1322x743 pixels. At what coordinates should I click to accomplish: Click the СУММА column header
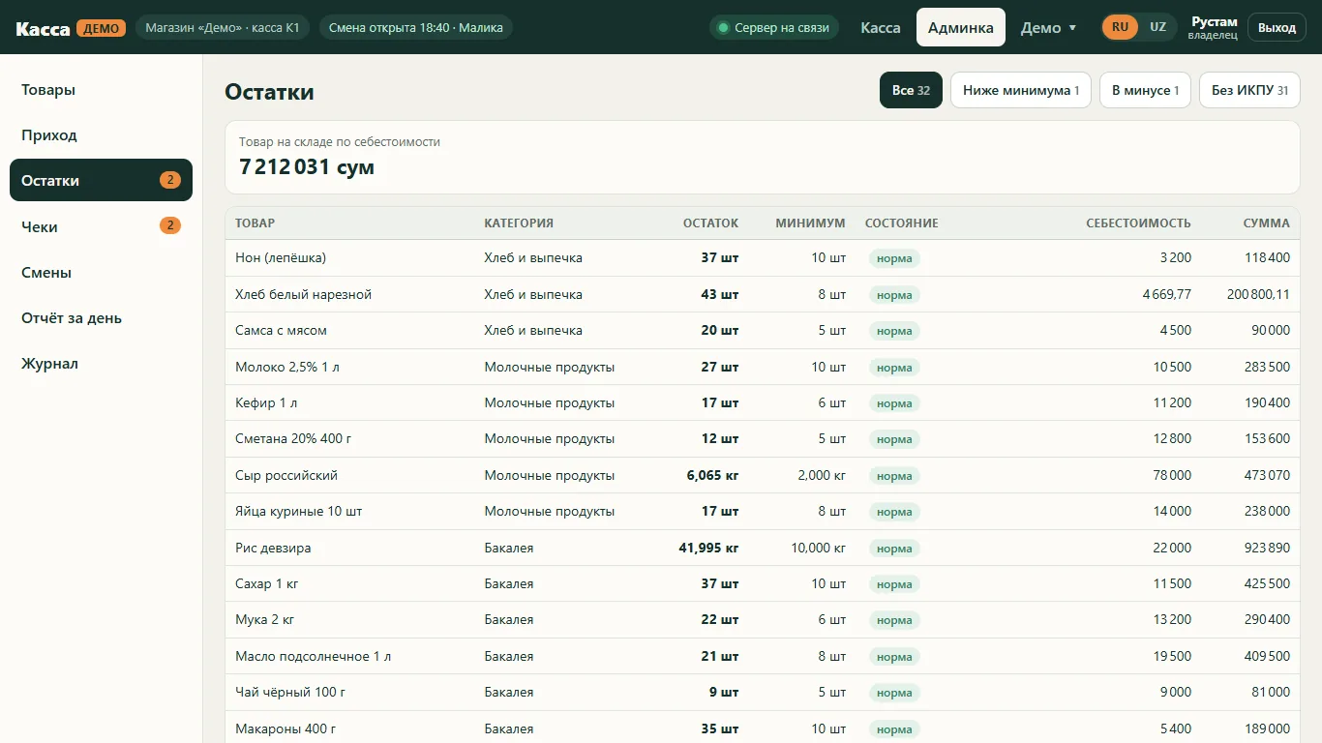tap(1266, 223)
